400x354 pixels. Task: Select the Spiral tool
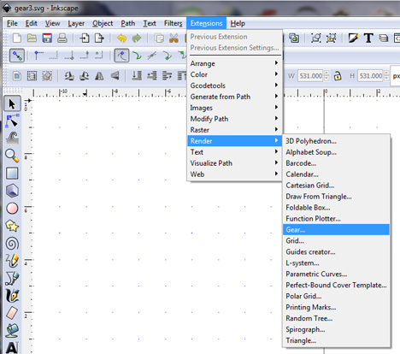pyautogui.click(x=12, y=244)
